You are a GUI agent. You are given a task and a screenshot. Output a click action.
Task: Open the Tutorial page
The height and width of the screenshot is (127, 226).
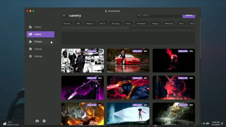click(40, 49)
